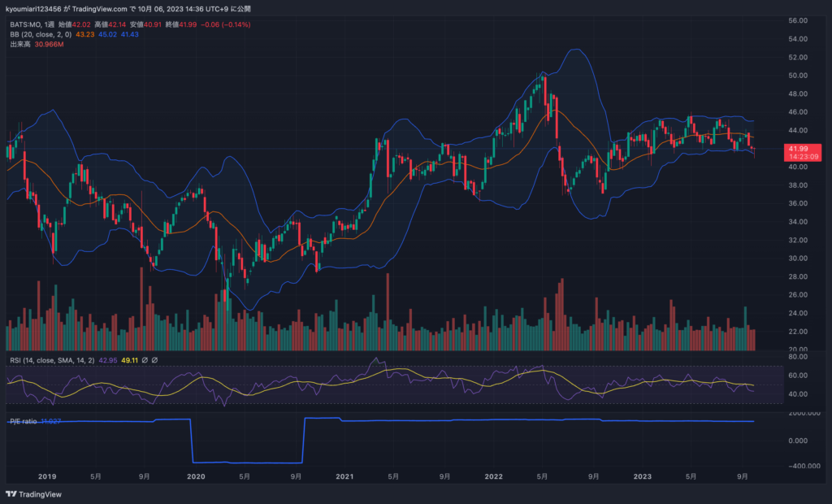Image resolution: width=832 pixels, height=504 pixels.
Task: Click the kyoumiari123456 author name in header
Action: [x=34, y=9]
